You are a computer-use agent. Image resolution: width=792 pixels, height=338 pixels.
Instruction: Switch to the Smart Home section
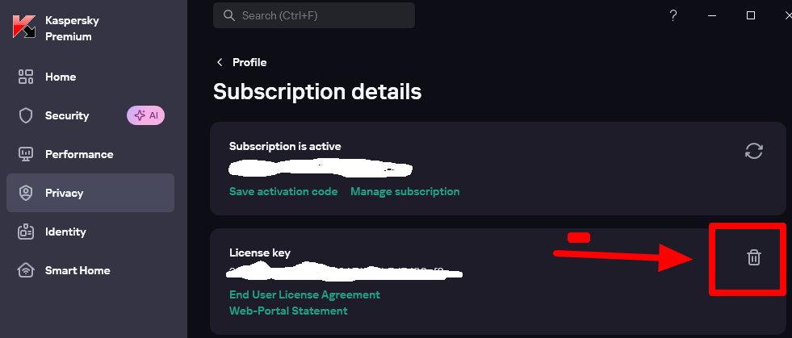tap(78, 270)
